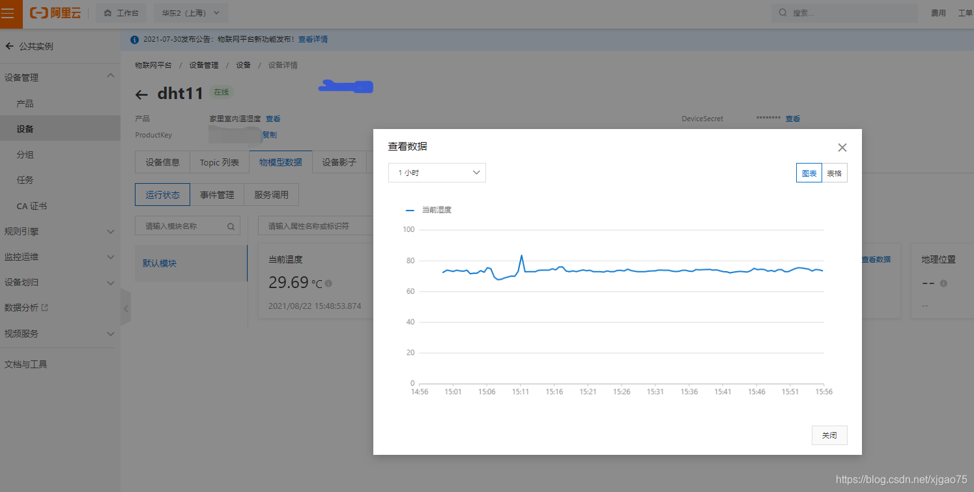Viewport: 974px width, 492px height.
Task: Select the 运行状态 sub-tab
Action: click(x=162, y=194)
